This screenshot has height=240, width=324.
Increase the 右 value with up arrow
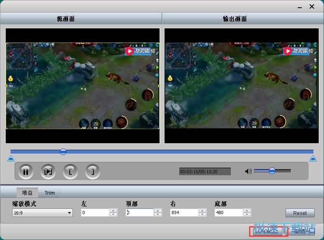pos(202,211)
